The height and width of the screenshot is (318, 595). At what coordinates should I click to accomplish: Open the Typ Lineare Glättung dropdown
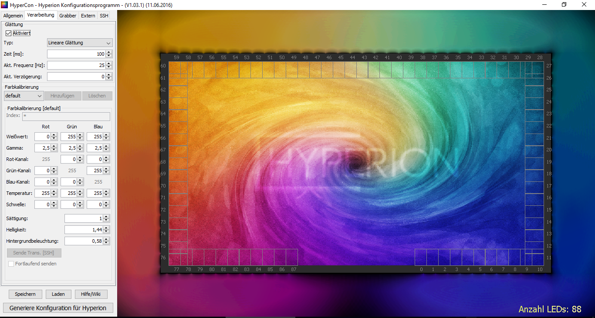80,43
